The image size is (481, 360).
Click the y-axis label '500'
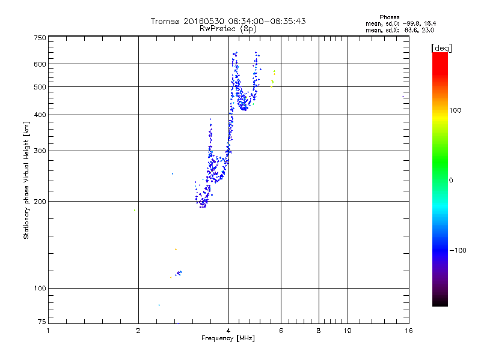point(40,87)
